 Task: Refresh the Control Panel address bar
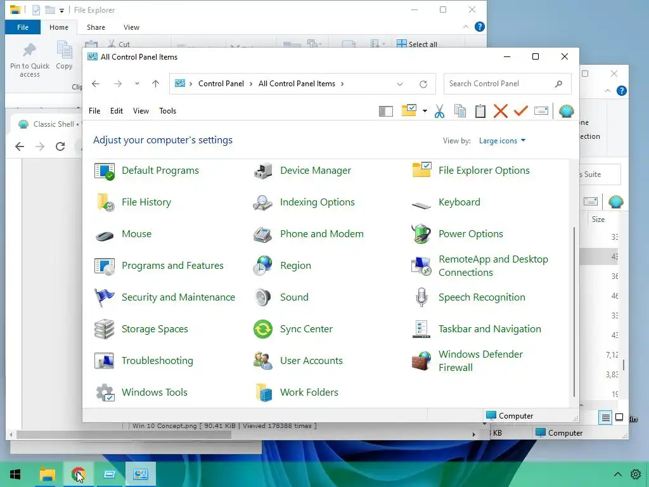(423, 84)
